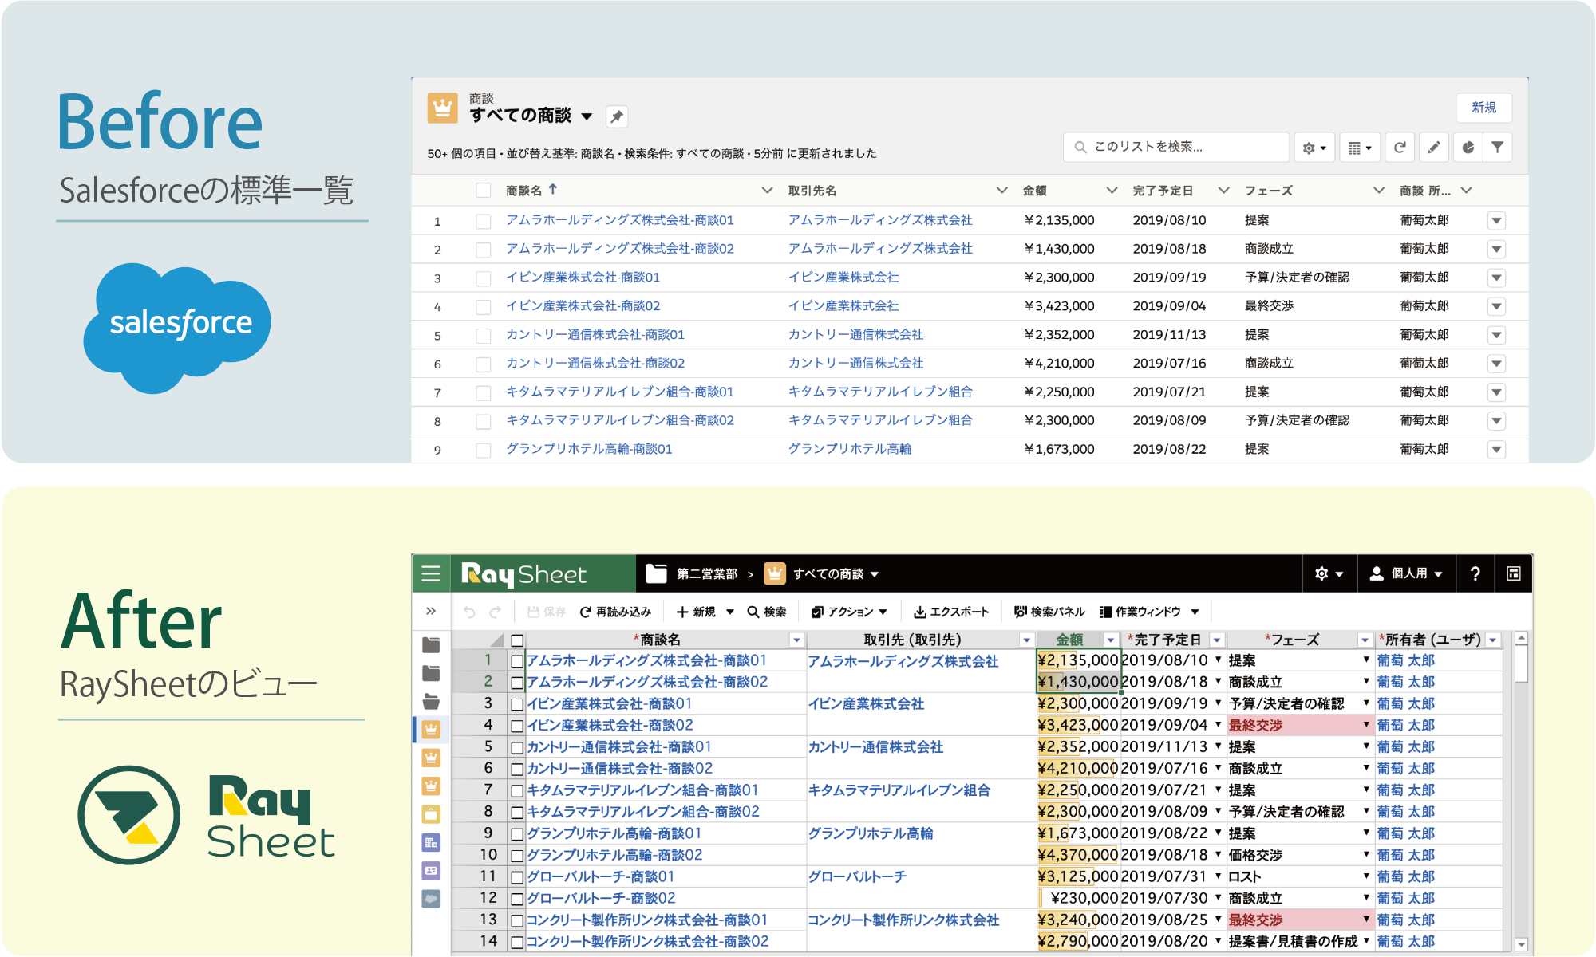
Task: Tick the Salesforce select-all header checkbox
Action: (483, 190)
